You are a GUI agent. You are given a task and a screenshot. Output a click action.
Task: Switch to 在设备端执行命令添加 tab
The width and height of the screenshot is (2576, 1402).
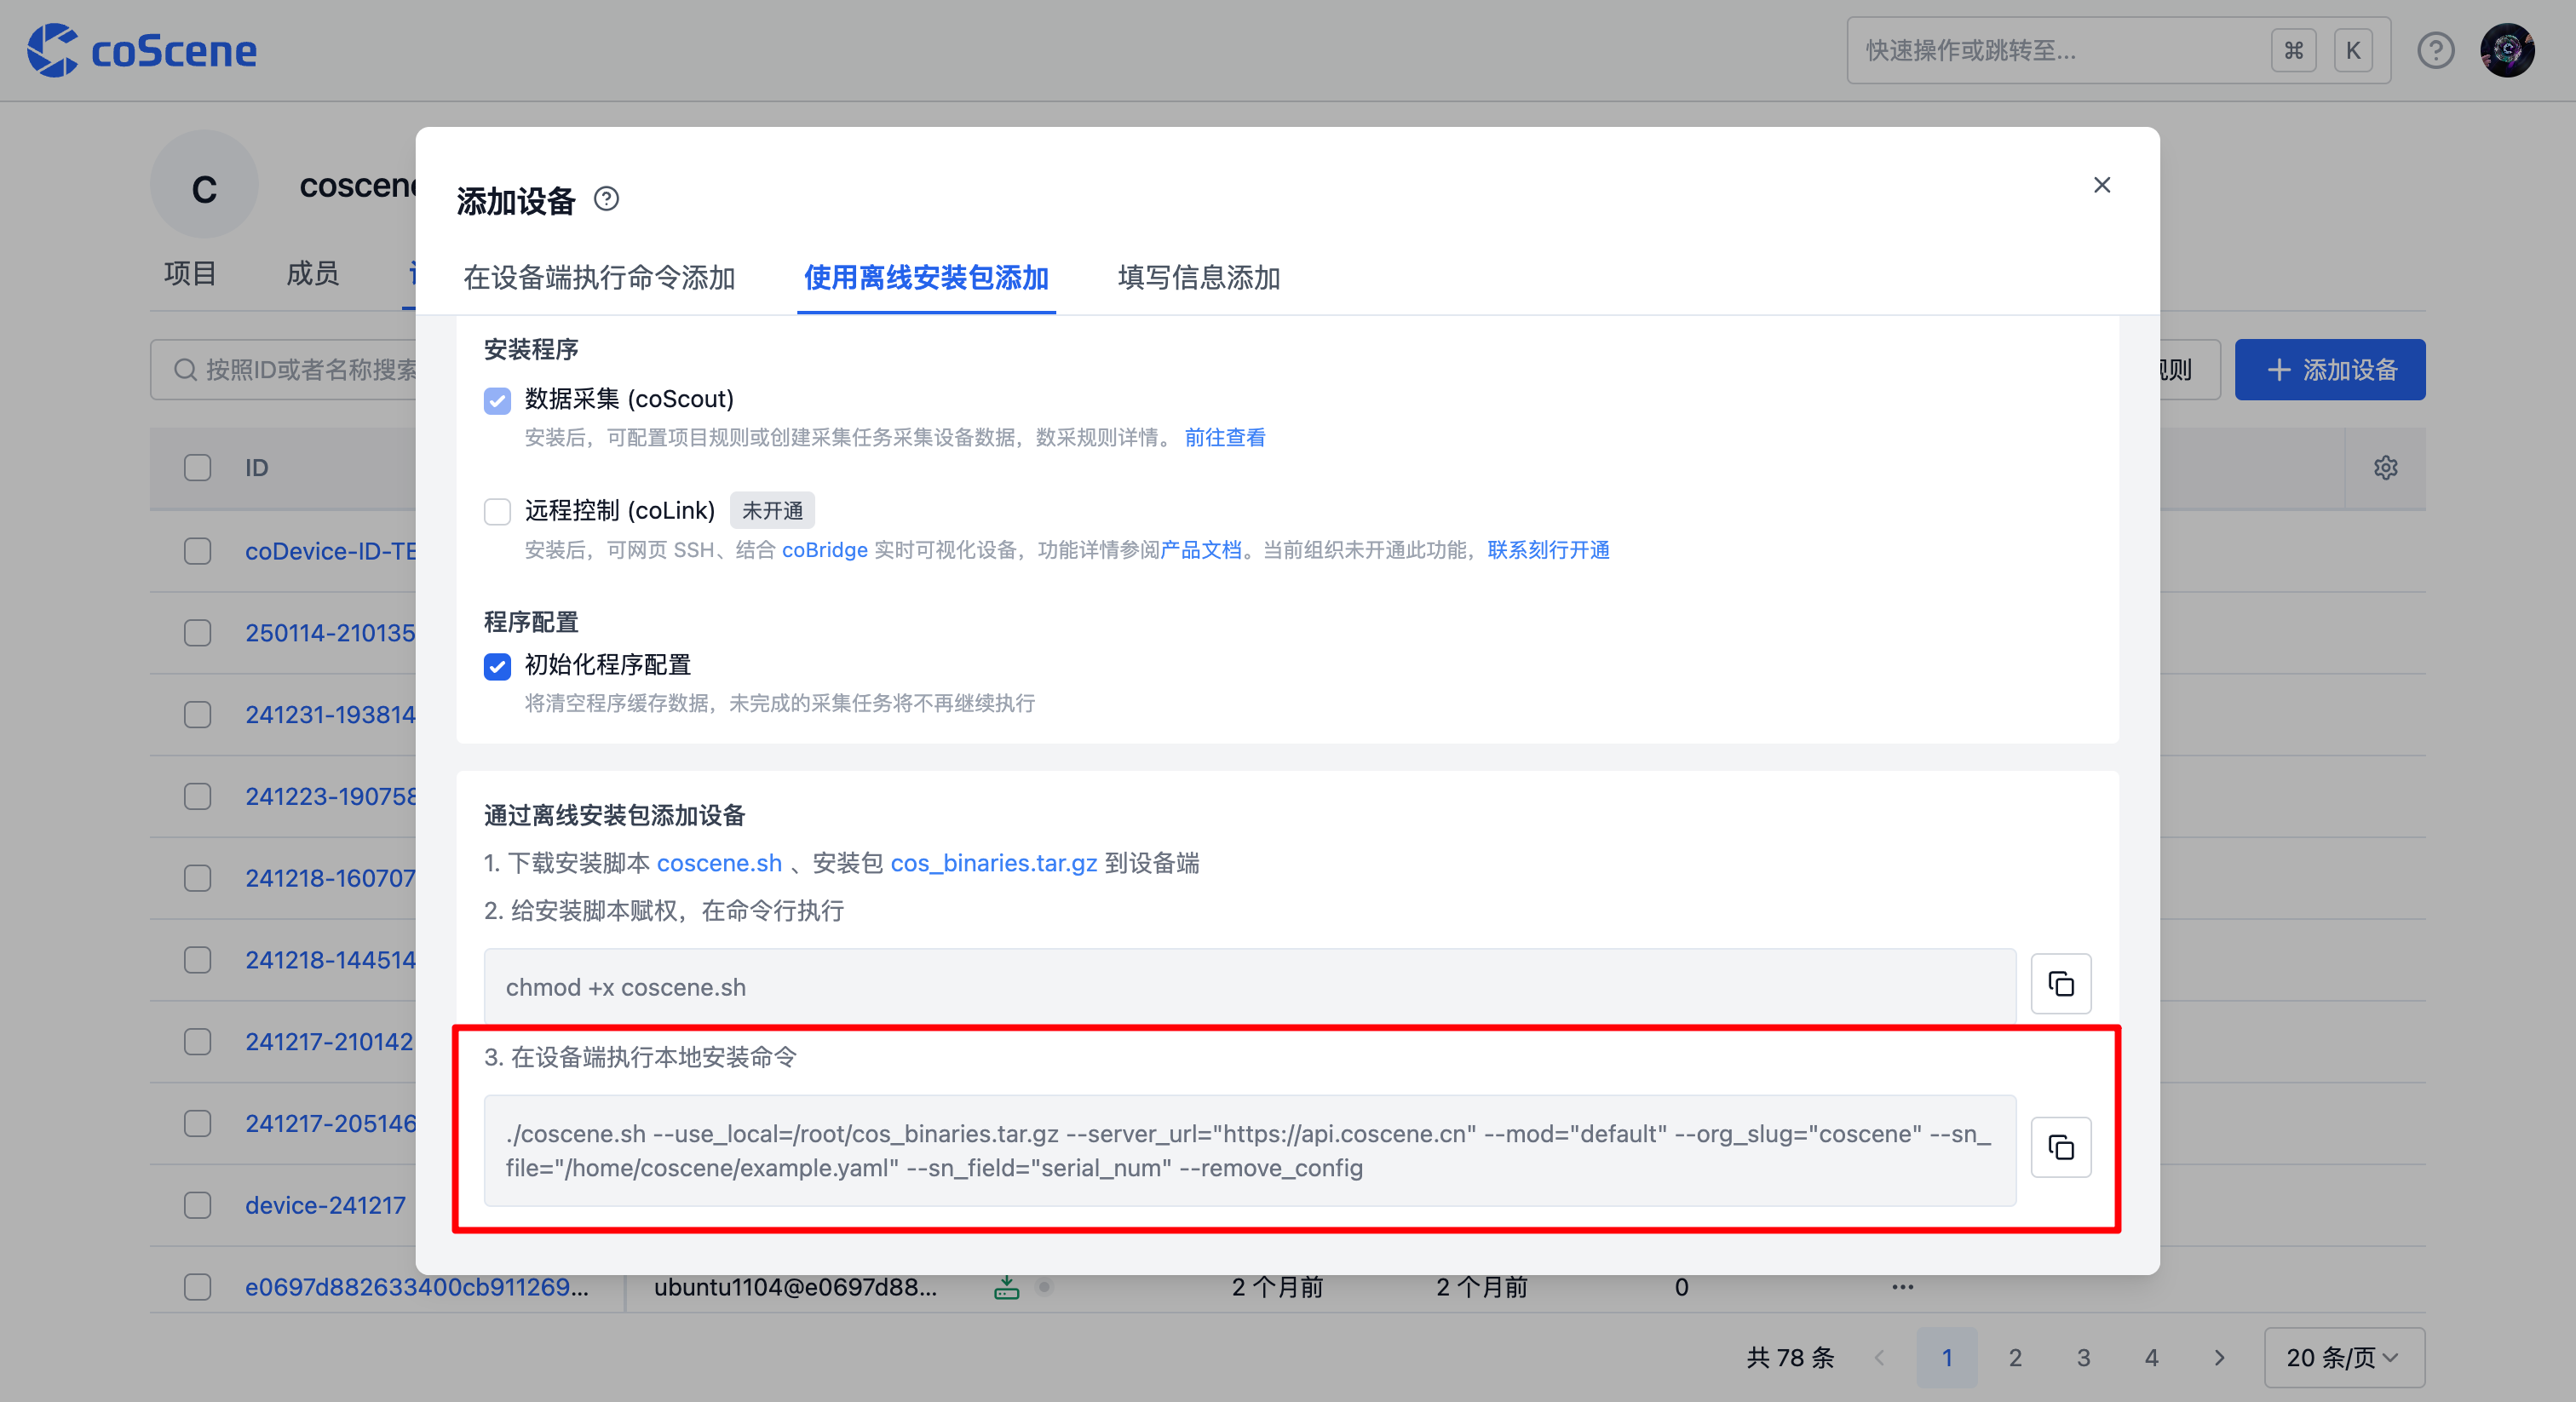pos(600,278)
